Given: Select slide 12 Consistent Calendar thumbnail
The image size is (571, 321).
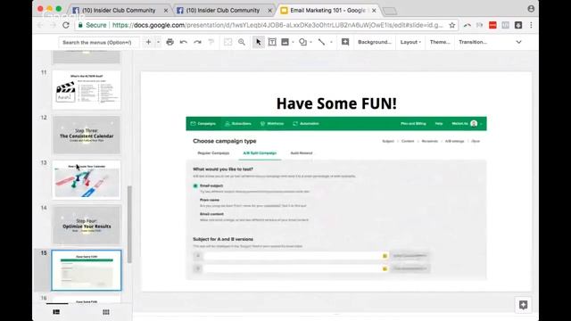Looking at the screenshot, I should tap(87, 135).
